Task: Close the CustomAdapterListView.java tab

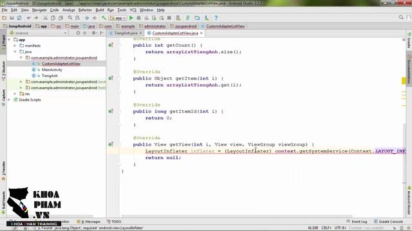Action: coord(201,33)
